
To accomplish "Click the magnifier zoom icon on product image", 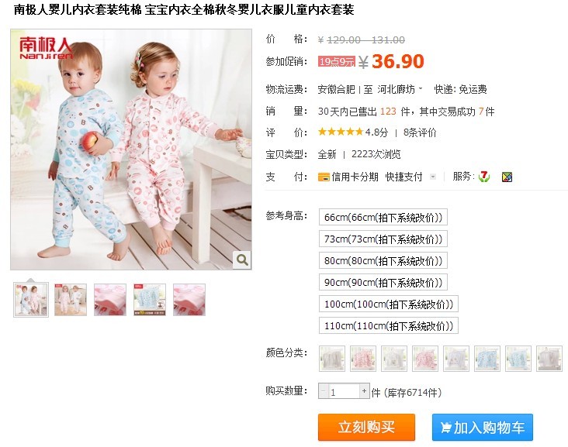I will pyautogui.click(x=242, y=260).
